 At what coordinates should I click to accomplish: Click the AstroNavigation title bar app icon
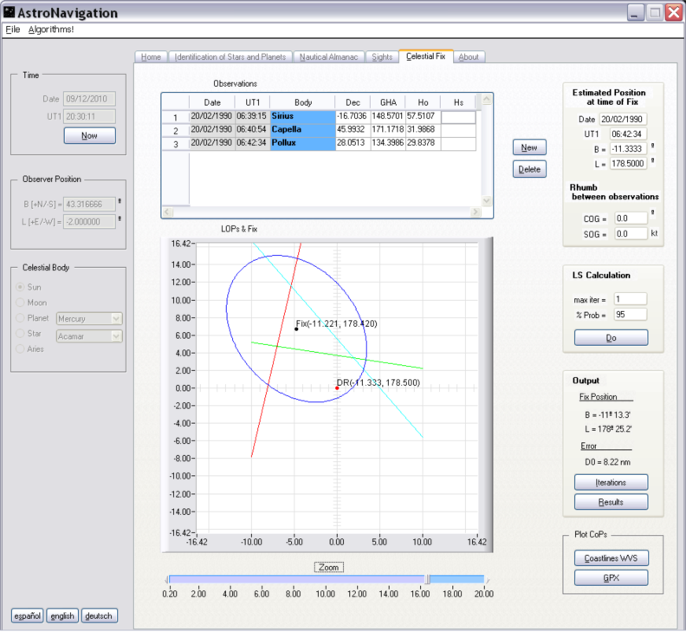[10, 12]
